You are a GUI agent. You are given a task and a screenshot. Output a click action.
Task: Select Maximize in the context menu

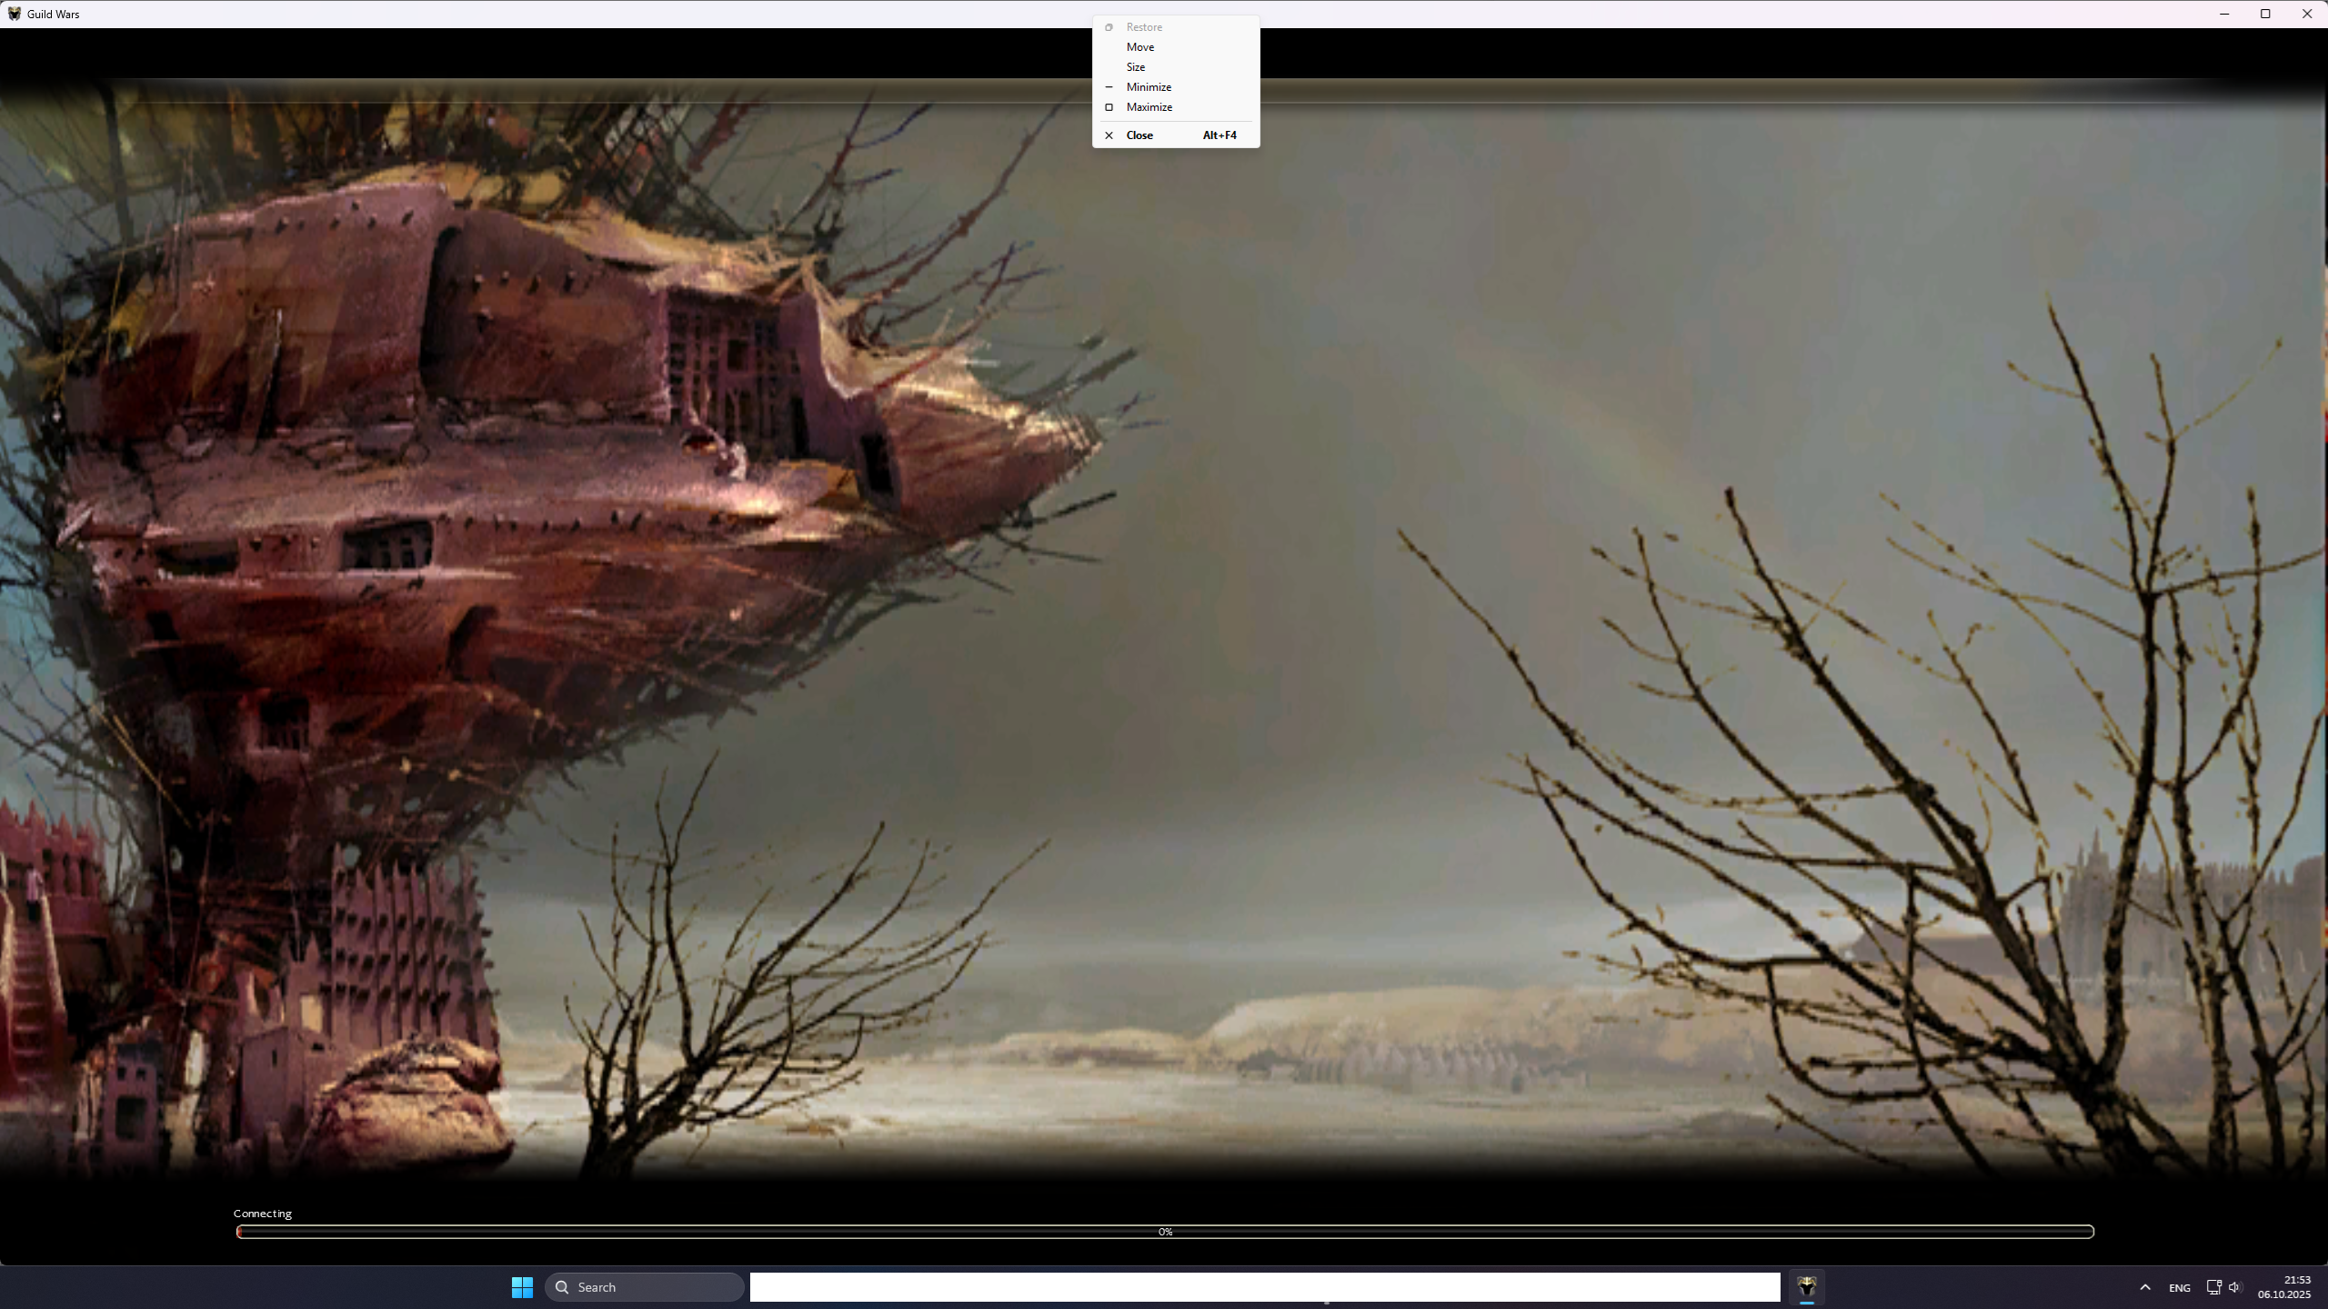click(1149, 107)
